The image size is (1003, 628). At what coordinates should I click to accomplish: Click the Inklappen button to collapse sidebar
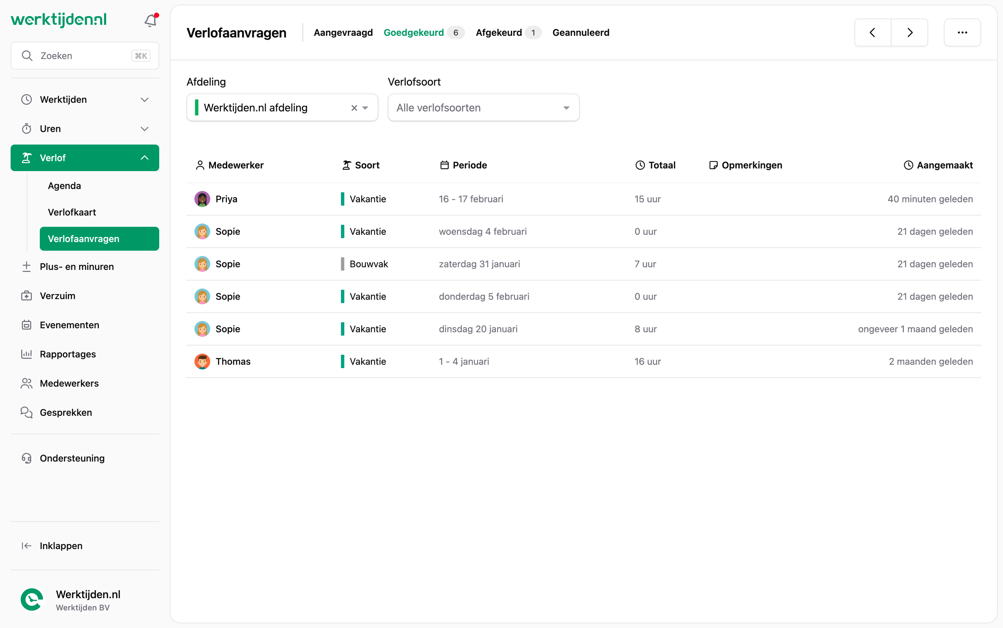pos(60,546)
